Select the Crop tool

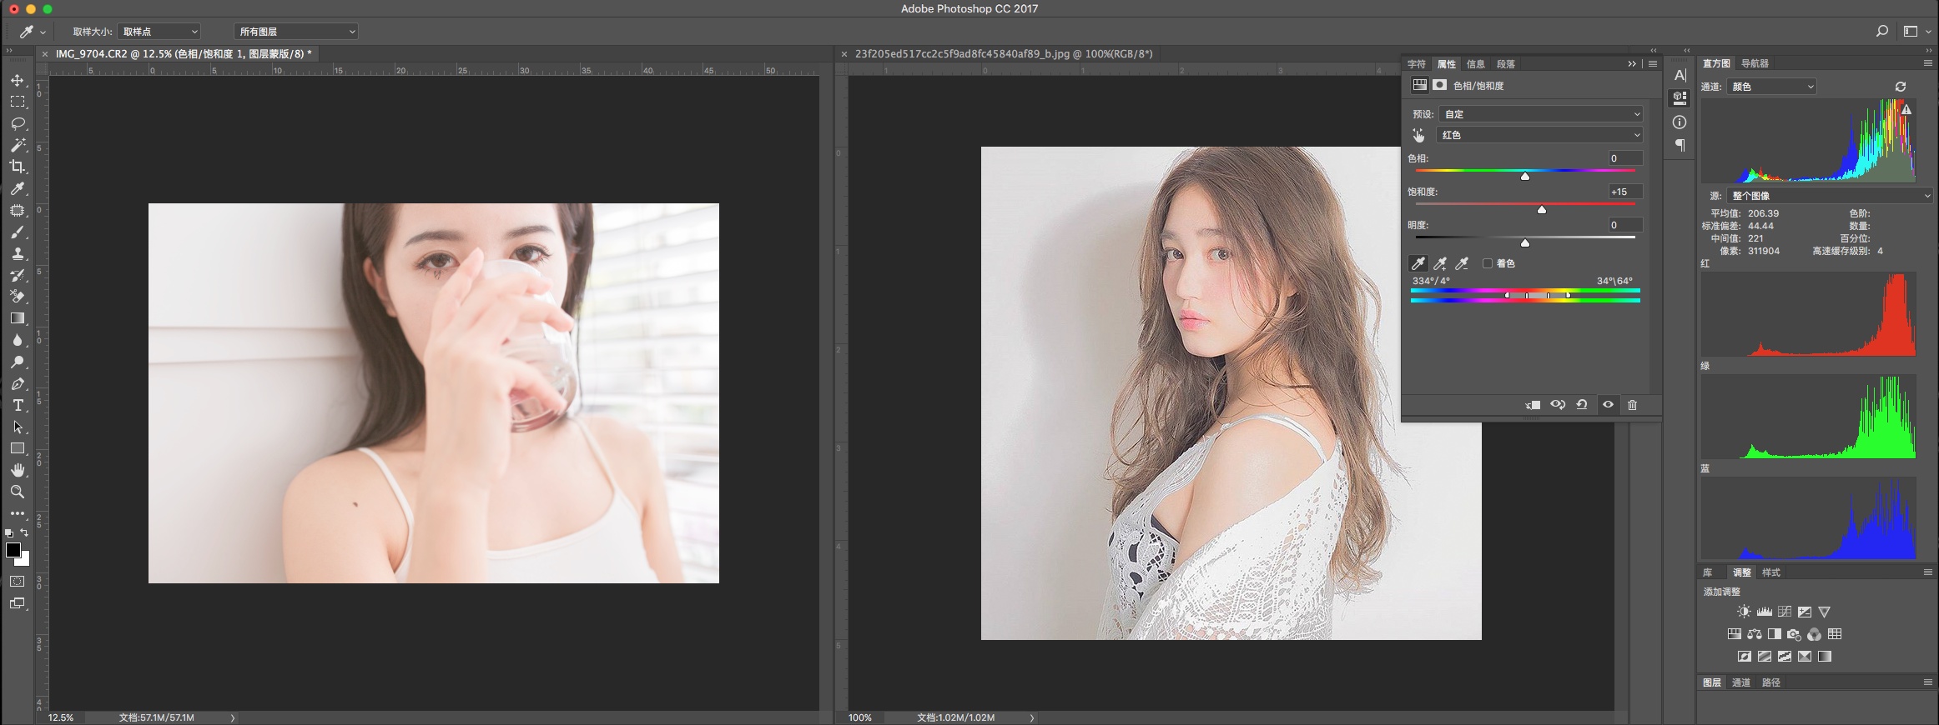18,167
